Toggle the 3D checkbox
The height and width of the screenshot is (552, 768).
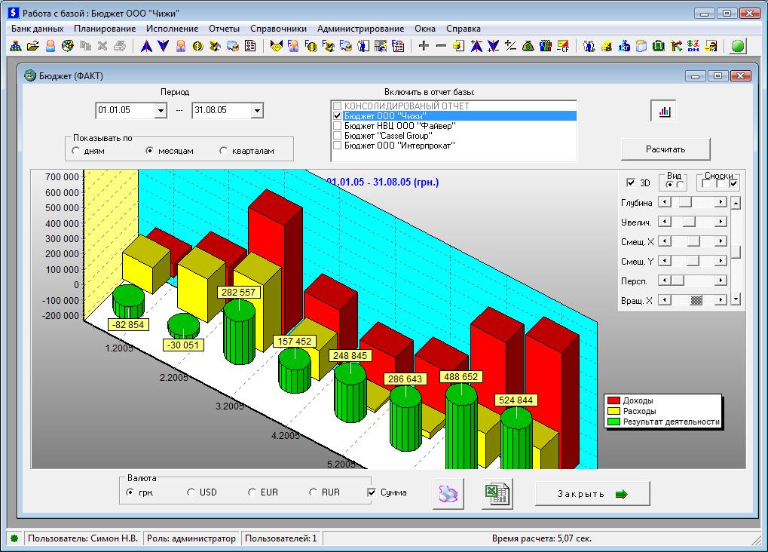coord(631,182)
